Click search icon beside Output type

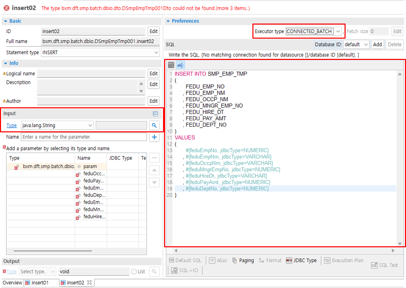154,271
